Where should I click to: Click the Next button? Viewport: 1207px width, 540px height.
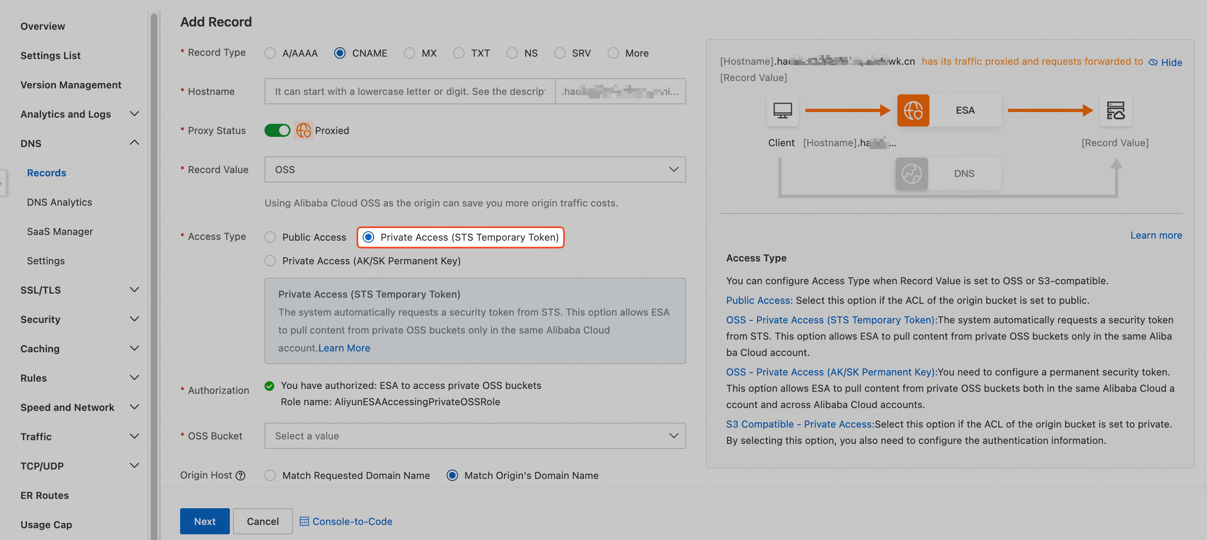[205, 521]
